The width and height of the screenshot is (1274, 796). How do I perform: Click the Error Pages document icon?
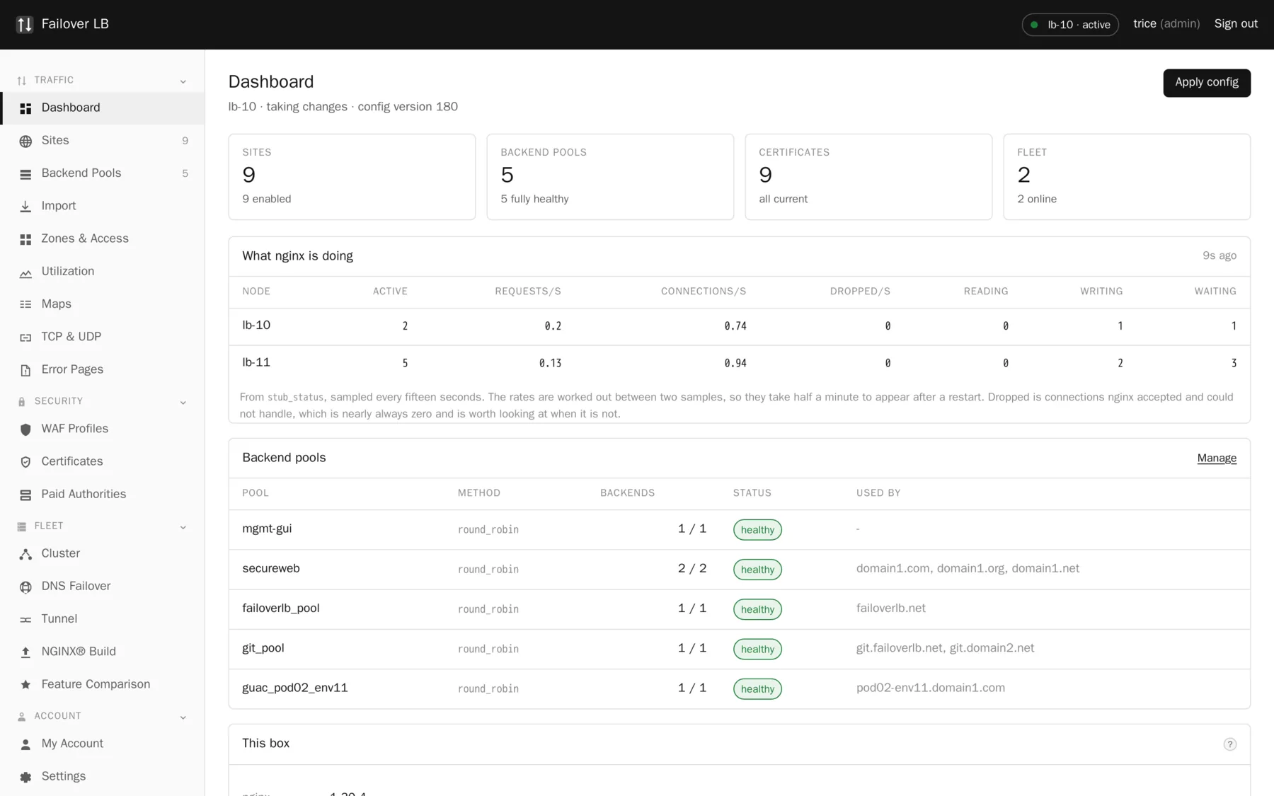point(25,370)
